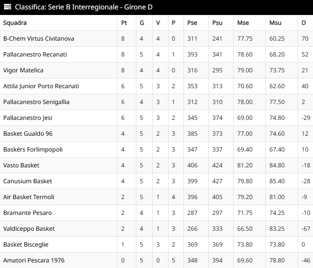Click the list icon beside Classifica title
Viewport: 313px width, 268px height.
coord(7,7)
